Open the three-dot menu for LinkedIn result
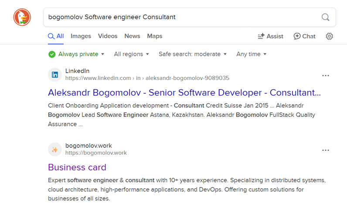347x211 pixels. click(x=325, y=75)
